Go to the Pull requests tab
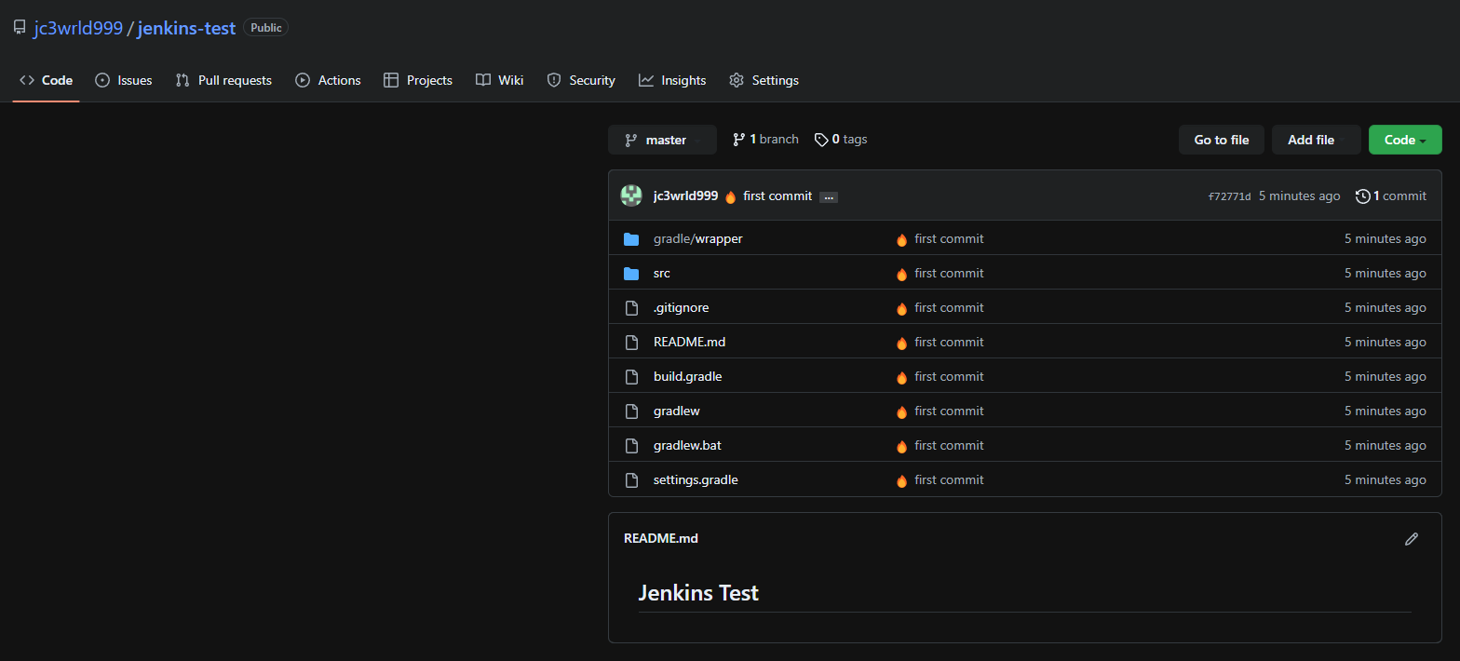1460x661 pixels. (223, 80)
